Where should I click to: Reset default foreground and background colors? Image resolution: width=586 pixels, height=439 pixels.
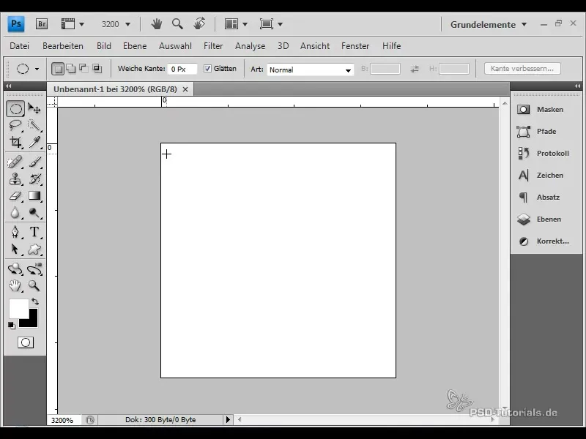tap(12, 326)
